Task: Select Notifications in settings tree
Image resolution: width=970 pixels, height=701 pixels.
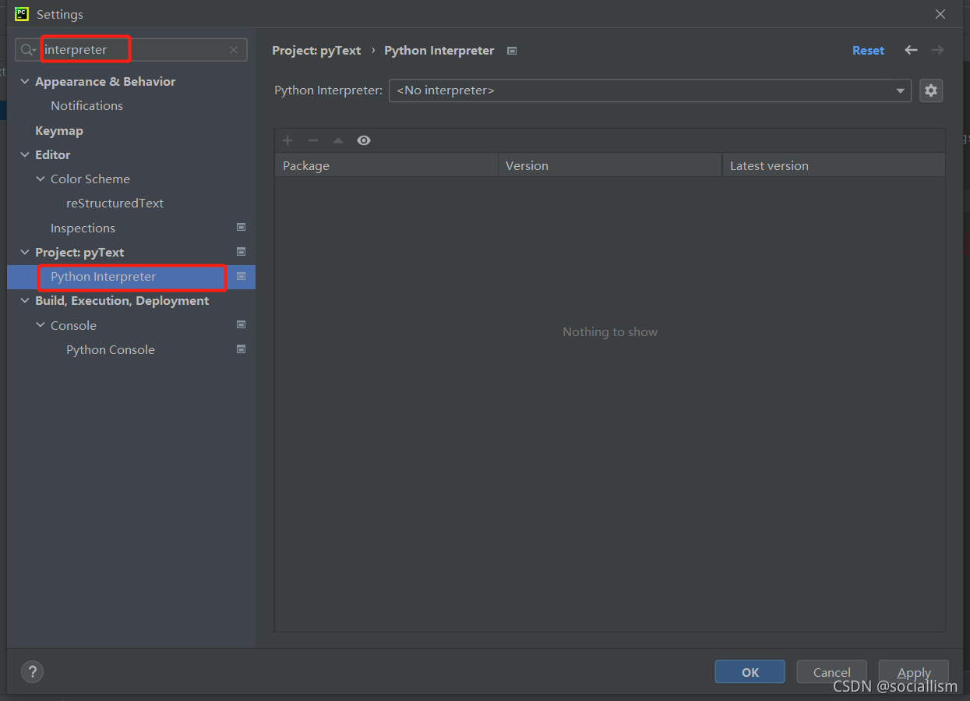Action: point(86,105)
